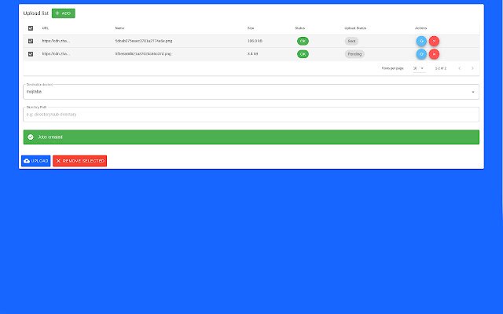Click the file name in the Pending row

pyautogui.click(x=143, y=54)
